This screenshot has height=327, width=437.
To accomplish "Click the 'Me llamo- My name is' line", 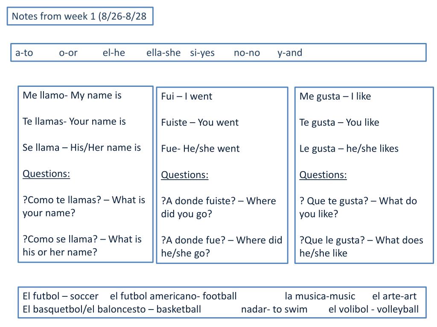I will [72, 95].
